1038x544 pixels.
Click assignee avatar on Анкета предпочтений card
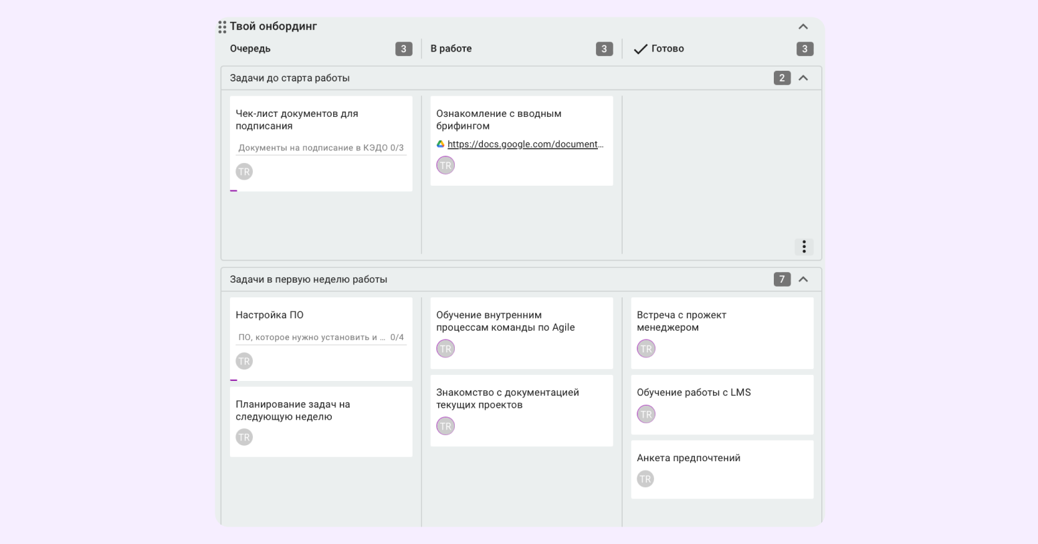click(x=645, y=479)
